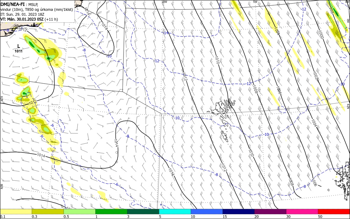Select the purple 20 mm legend swatch
The height and width of the screenshot is (219, 350).
click(270, 212)
